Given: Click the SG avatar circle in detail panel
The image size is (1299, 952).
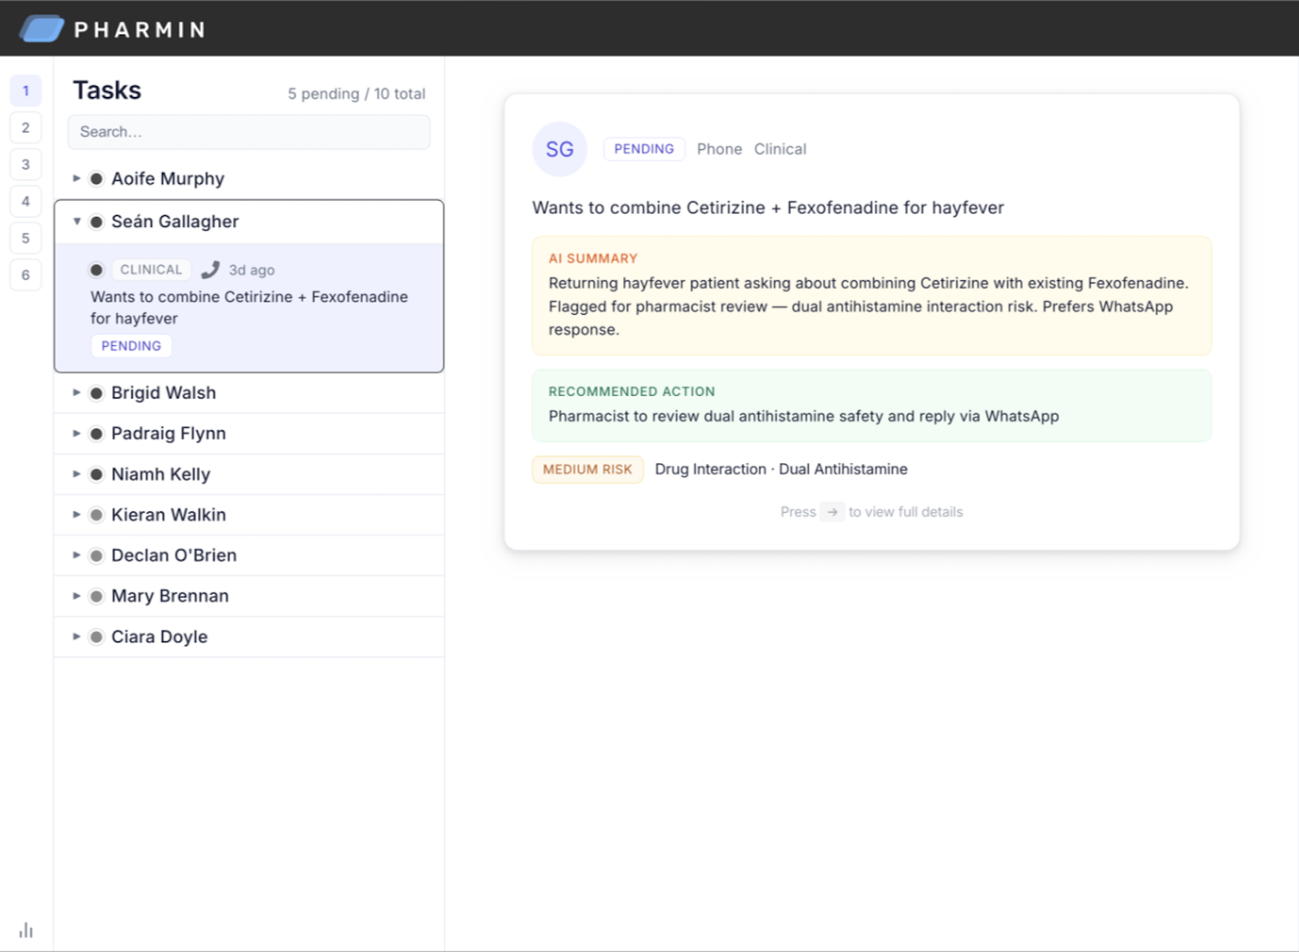Looking at the screenshot, I should click(559, 149).
